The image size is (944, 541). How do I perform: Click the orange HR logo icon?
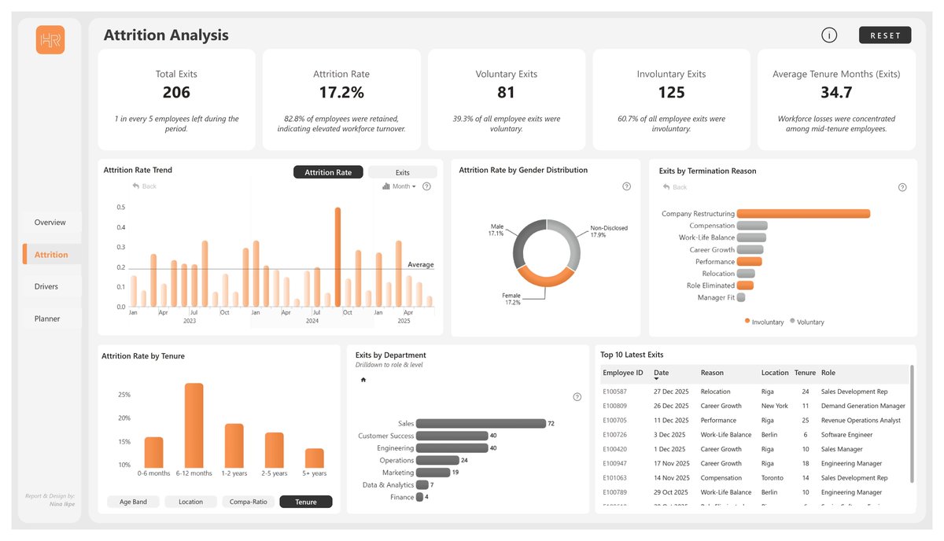(x=50, y=40)
